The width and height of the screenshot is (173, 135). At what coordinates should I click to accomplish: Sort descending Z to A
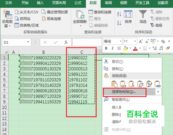point(119,23)
